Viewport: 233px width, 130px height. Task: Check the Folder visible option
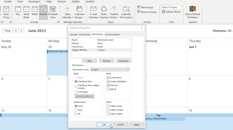coord(108,114)
